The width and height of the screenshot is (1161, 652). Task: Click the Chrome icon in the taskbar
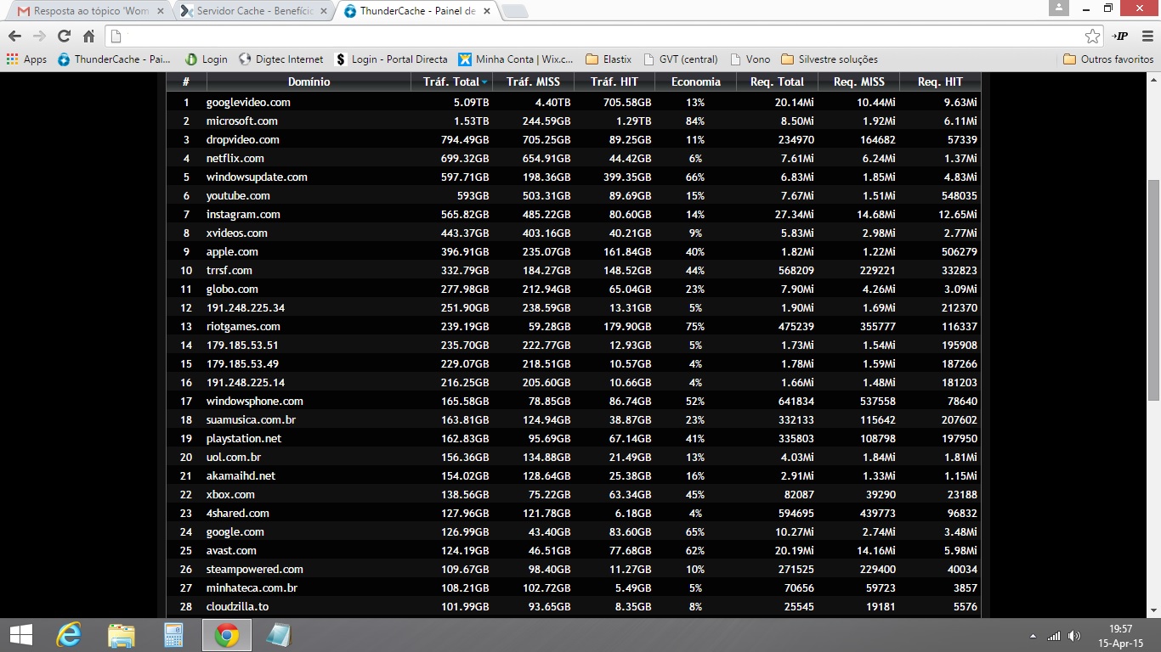tap(227, 635)
